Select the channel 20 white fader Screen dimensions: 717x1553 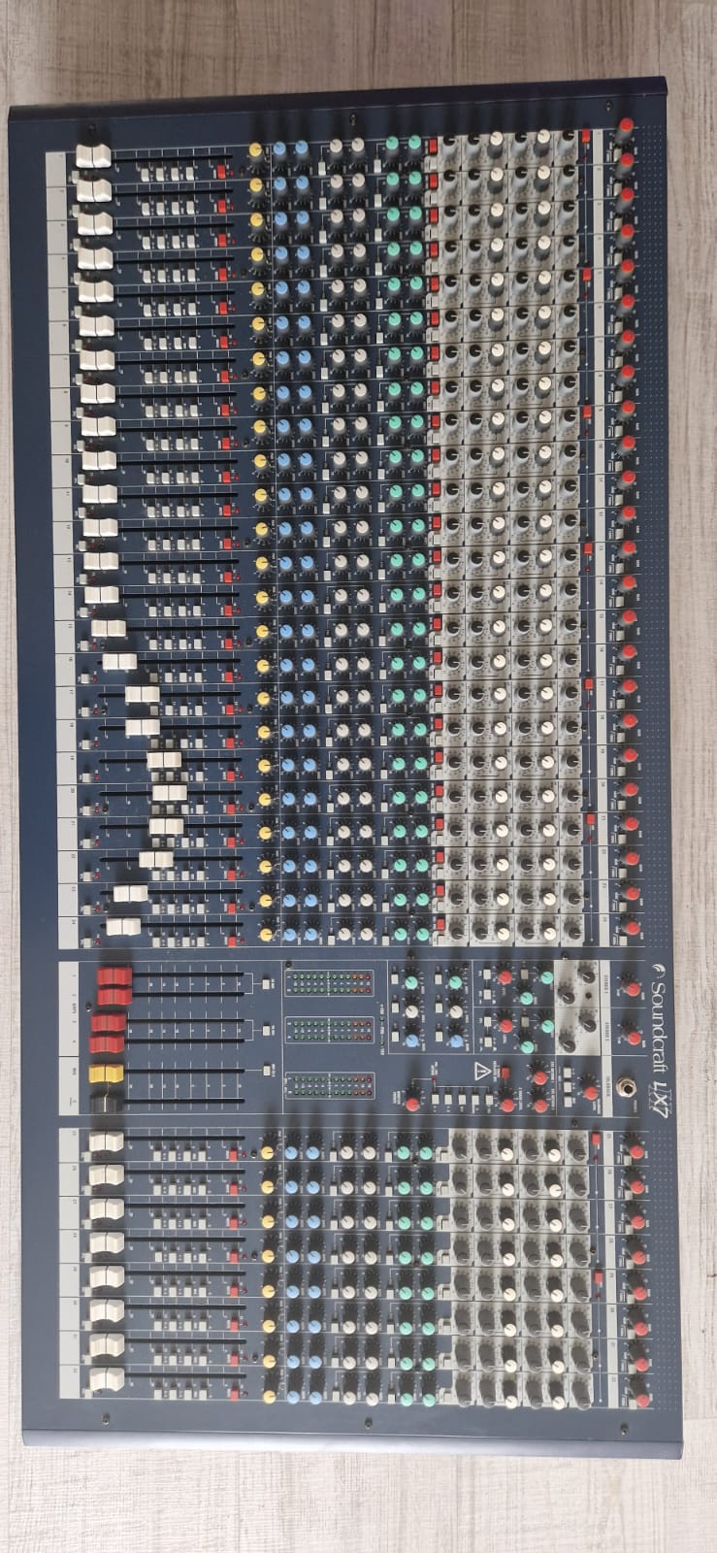pyautogui.click(x=169, y=792)
